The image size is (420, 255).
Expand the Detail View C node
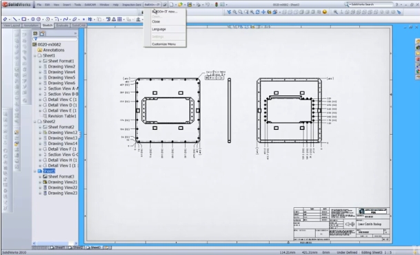click(x=40, y=100)
